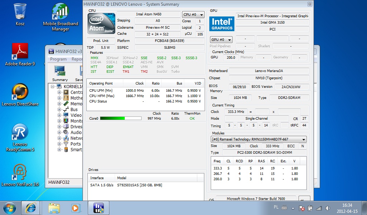Expand the Video Adapter tree node
Viewport: 367px width, 215px height.
(59, 115)
